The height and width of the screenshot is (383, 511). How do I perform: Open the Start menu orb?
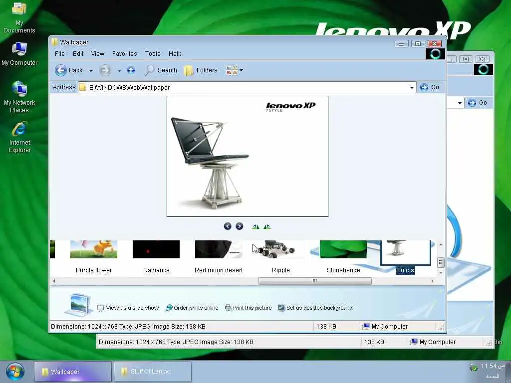[x=15, y=371]
